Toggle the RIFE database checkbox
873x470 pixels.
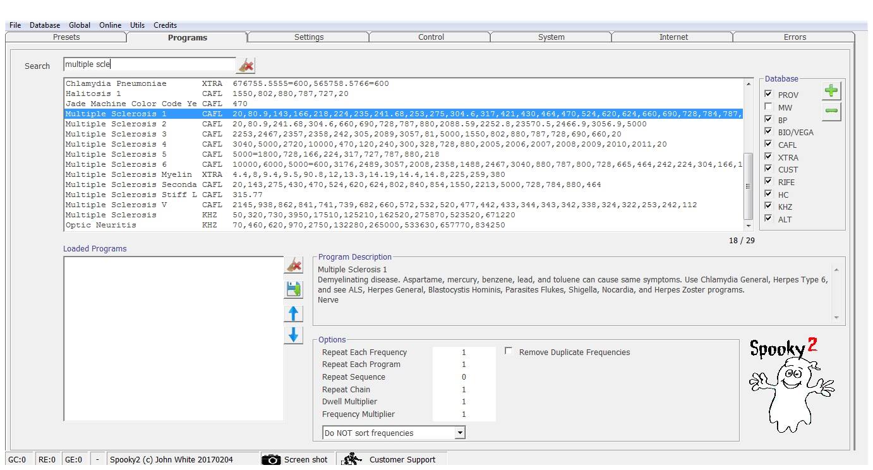click(x=768, y=181)
